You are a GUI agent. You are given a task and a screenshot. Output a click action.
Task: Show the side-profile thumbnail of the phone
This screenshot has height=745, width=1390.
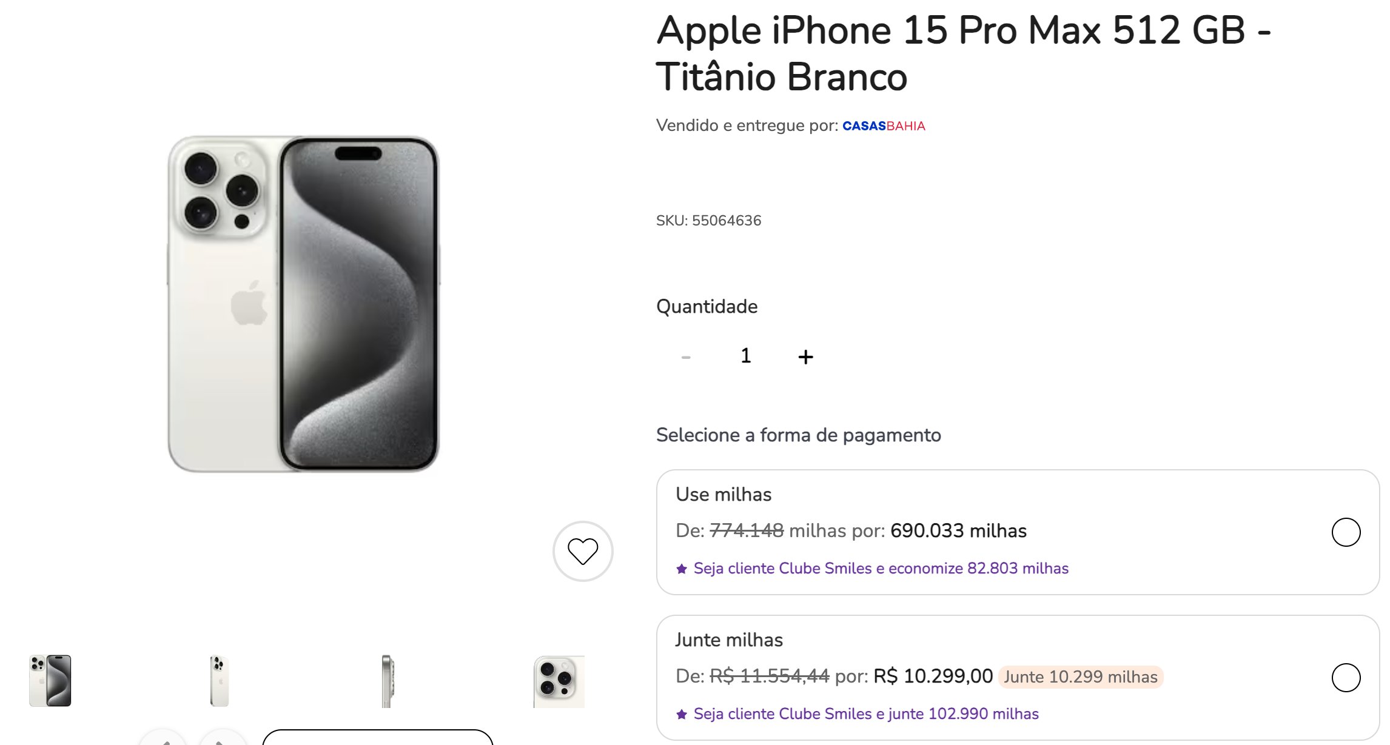[387, 681]
